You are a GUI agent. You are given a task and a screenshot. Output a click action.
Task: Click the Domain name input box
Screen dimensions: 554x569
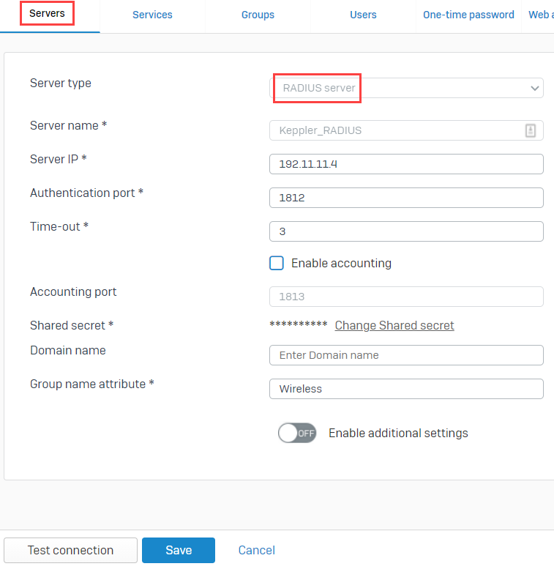point(406,355)
